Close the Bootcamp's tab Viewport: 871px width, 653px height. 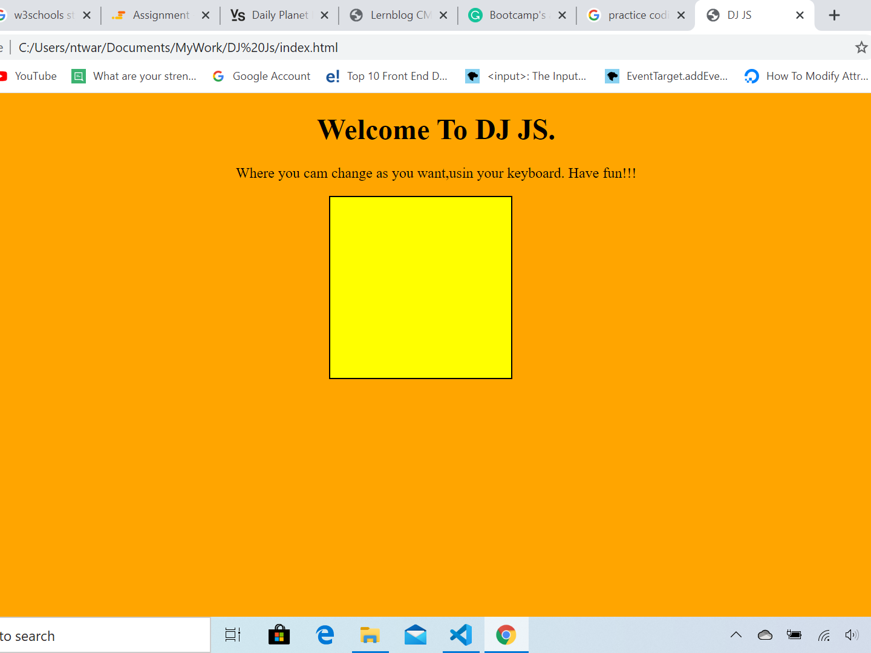point(562,15)
